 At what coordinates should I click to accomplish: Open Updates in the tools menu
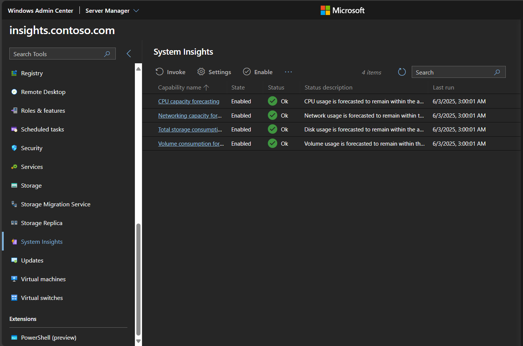click(x=32, y=261)
